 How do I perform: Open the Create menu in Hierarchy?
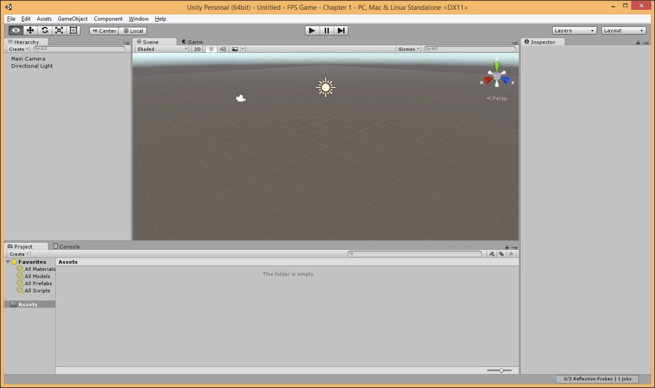[17, 48]
